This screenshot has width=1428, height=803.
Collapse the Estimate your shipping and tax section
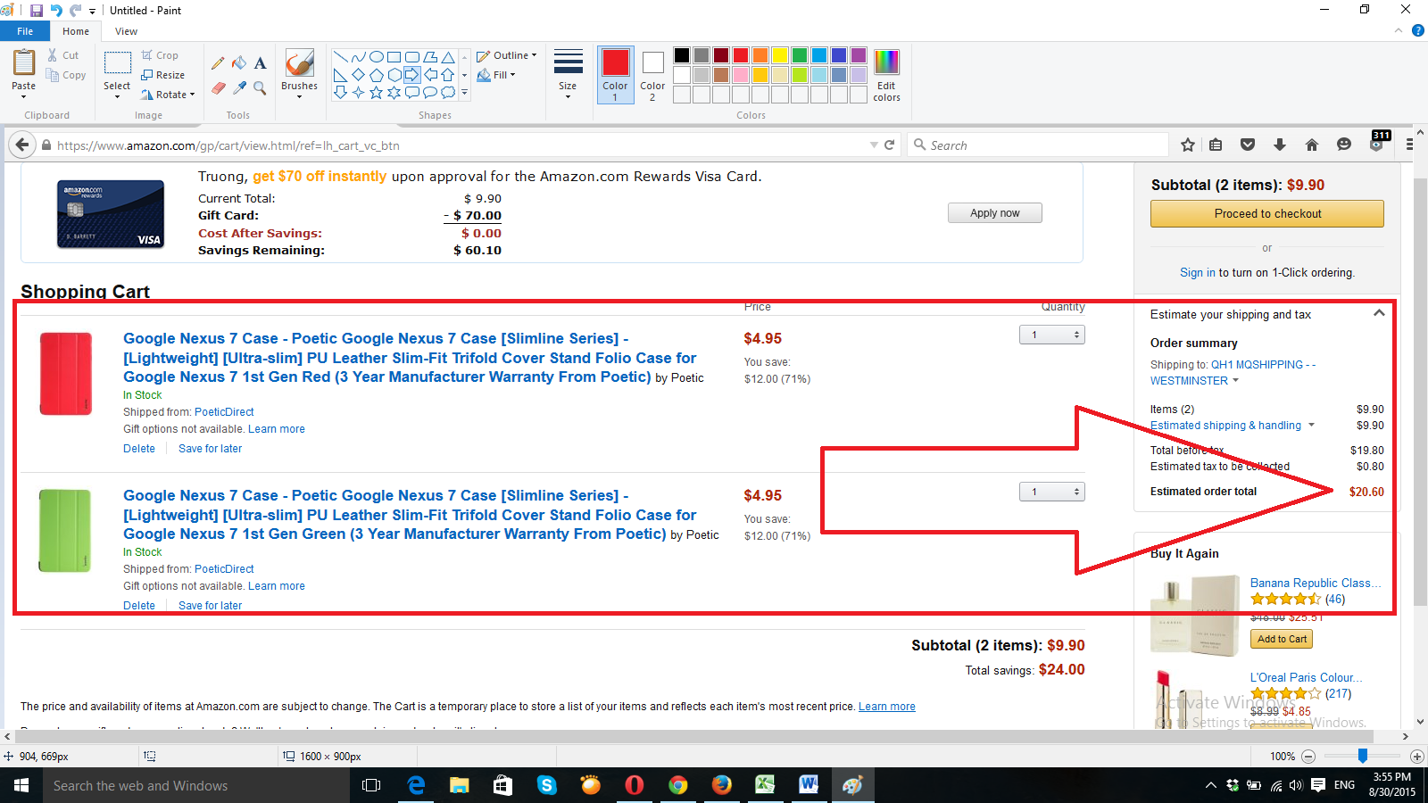tap(1379, 313)
